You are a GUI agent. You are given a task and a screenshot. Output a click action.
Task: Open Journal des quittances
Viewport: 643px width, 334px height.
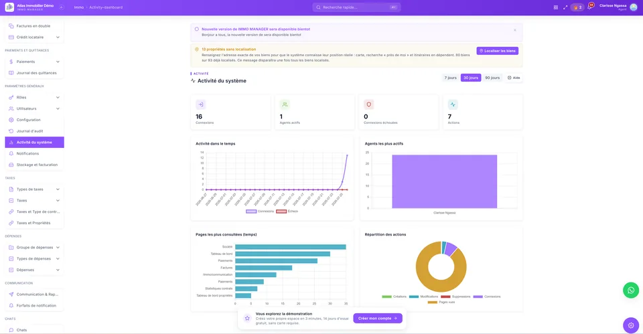click(34, 73)
